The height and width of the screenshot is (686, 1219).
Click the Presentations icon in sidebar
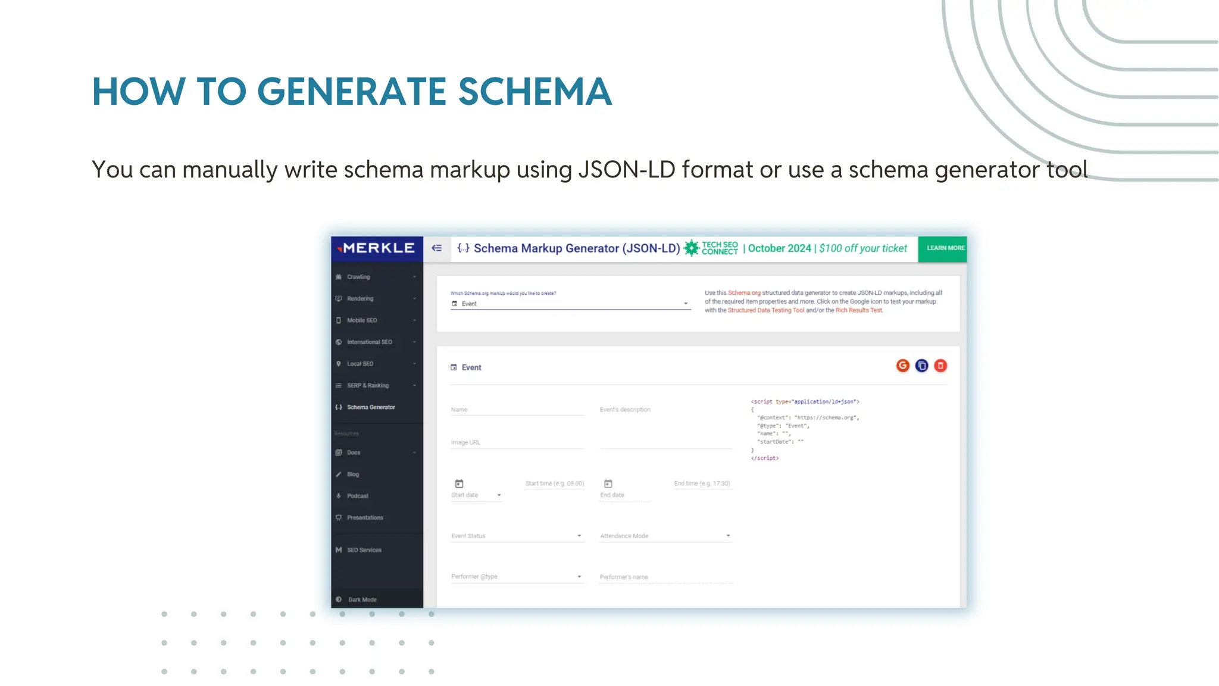(x=339, y=518)
